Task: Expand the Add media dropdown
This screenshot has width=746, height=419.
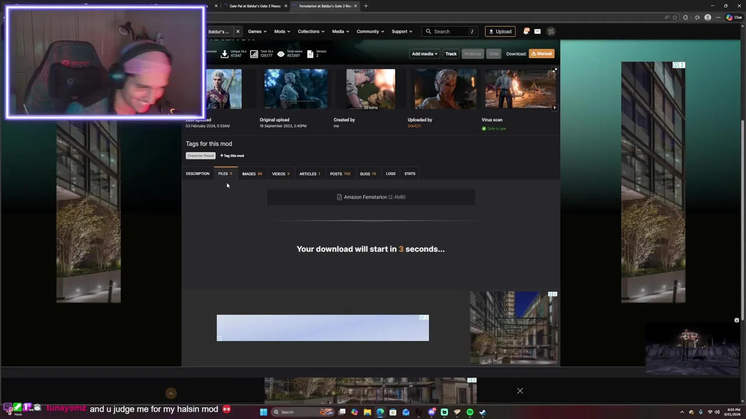Action: (424, 54)
